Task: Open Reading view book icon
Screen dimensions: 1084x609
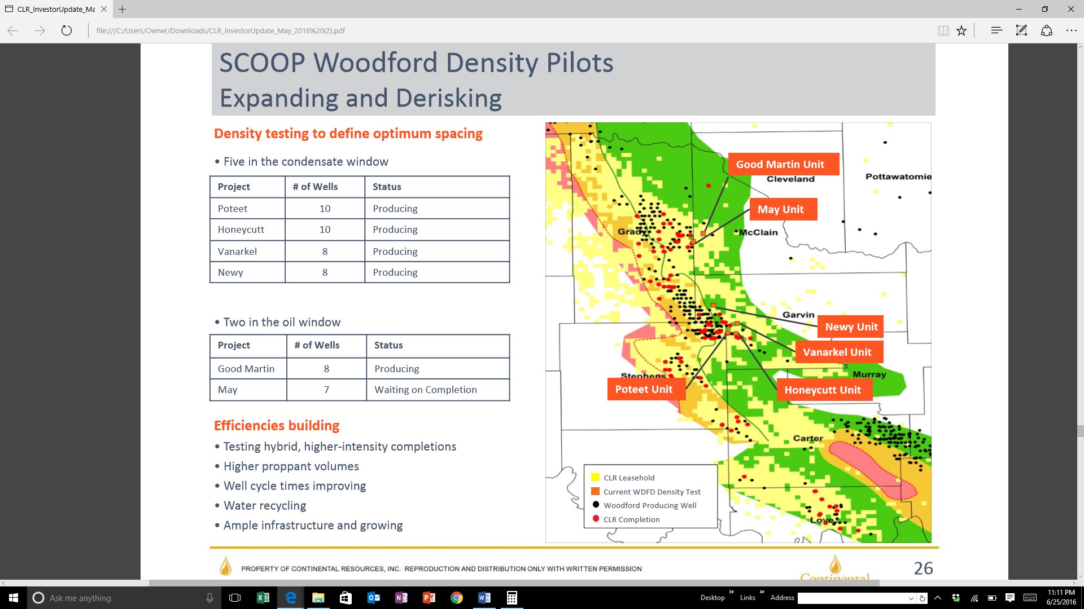Action: click(x=943, y=30)
